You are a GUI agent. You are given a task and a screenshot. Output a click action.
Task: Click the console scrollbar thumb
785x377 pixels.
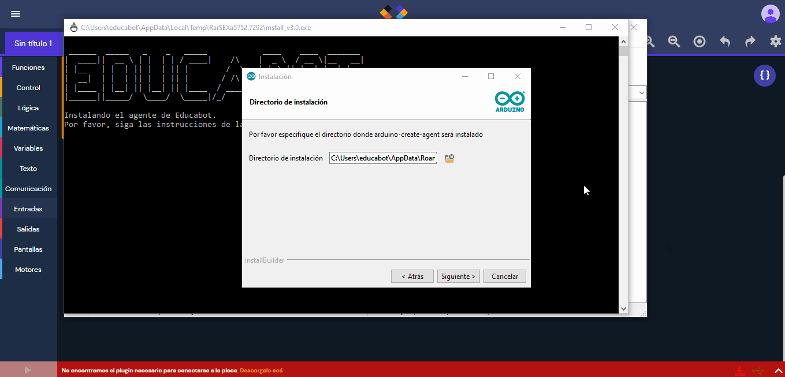pos(623,51)
